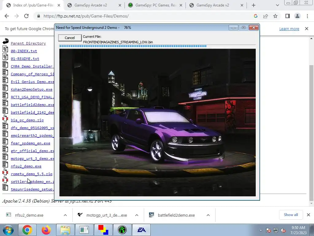Open Windows Explorer from the taskbar
Screen dimensions: 314x236
click(x=65, y=230)
